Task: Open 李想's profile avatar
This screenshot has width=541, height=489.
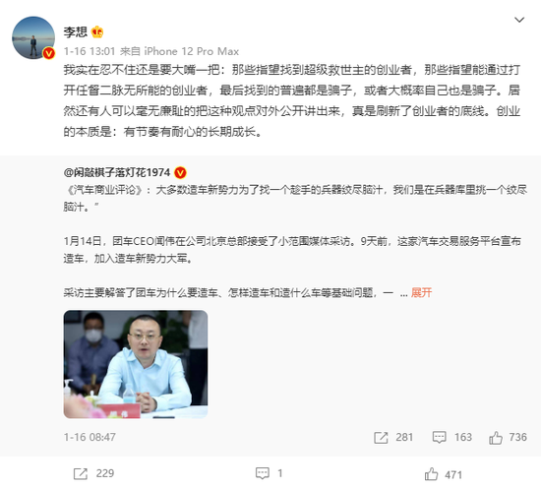Action: click(33, 37)
